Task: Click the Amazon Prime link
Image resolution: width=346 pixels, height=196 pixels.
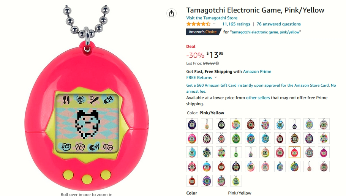Action: pos(257,71)
